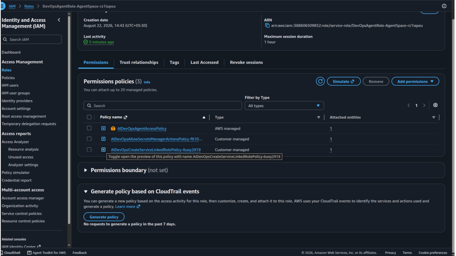Screen dimensions: 456x256
Task: Collapse the IAM sidebar with the arrow icon
Action: pos(59,20)
